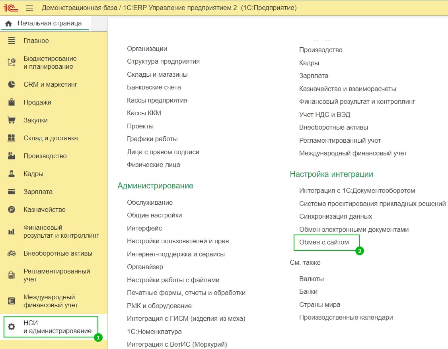
Task: Click the Внеоборотные активы truck icon
Action: (12, 253)
